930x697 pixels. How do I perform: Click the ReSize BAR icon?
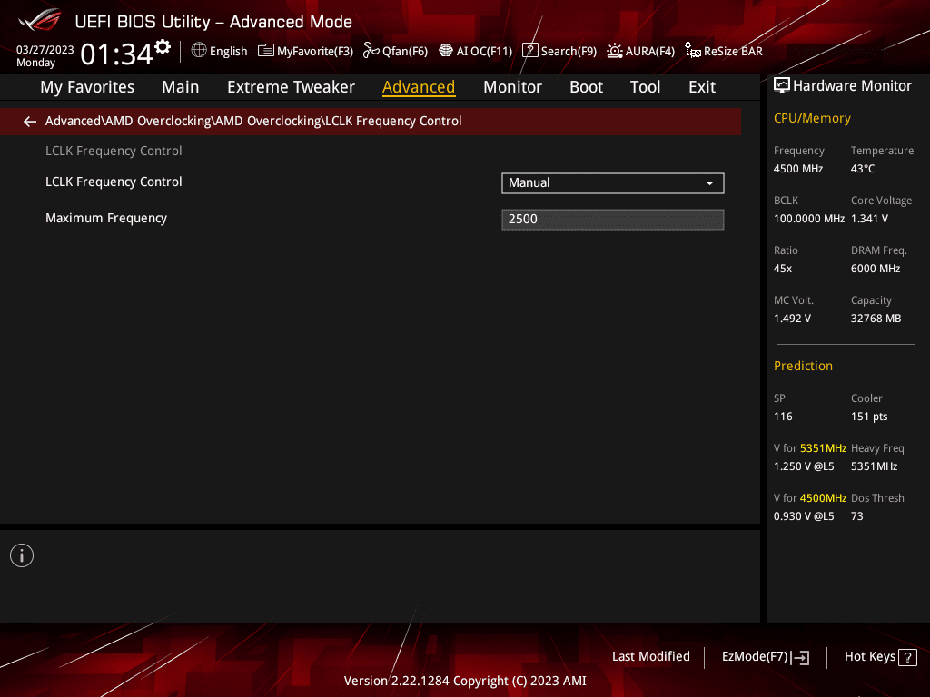[x=692, y=51]
